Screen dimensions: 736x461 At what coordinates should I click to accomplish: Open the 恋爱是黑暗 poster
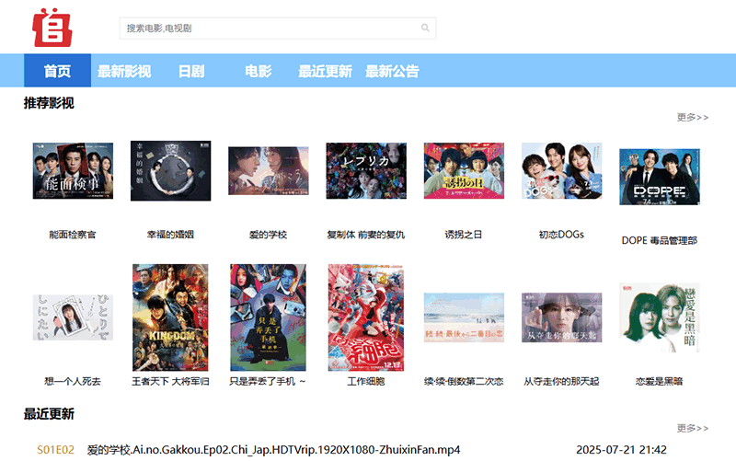coord(660,317)
